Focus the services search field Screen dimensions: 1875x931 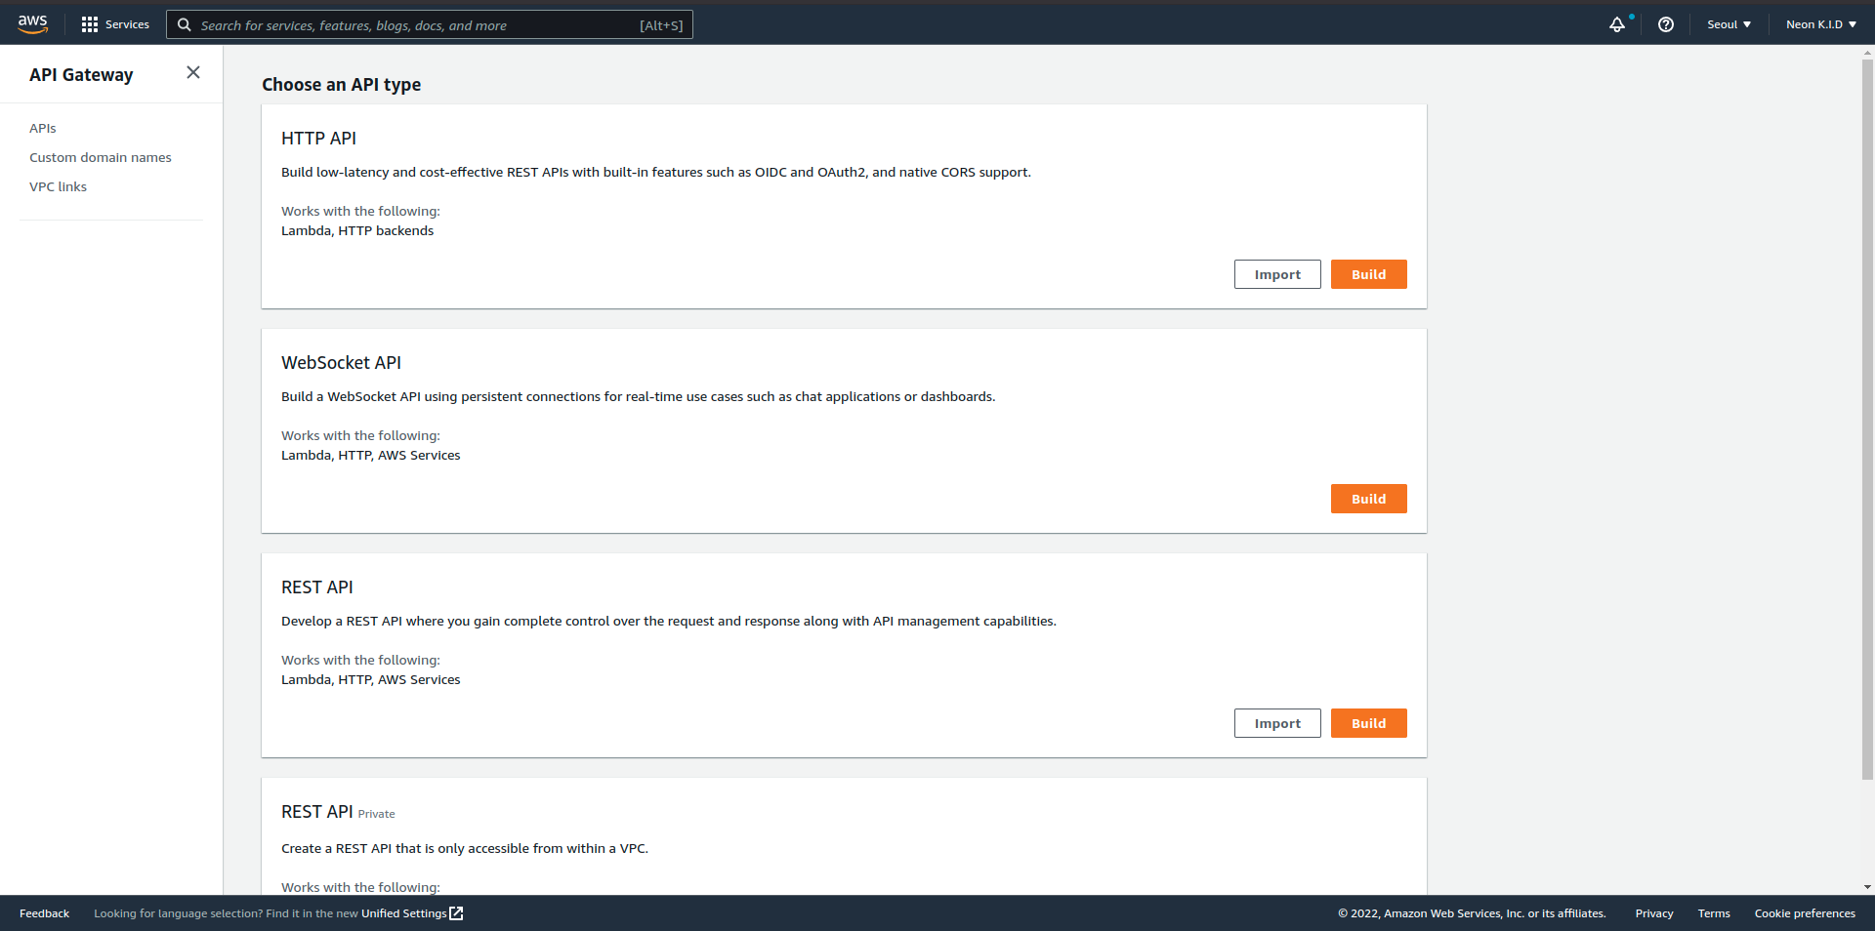click(x=430, y=24)
